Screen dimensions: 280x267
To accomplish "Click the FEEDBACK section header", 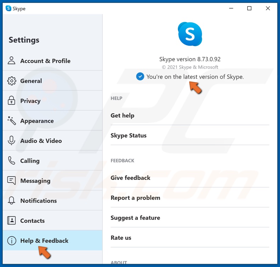I will click(122, 160).
